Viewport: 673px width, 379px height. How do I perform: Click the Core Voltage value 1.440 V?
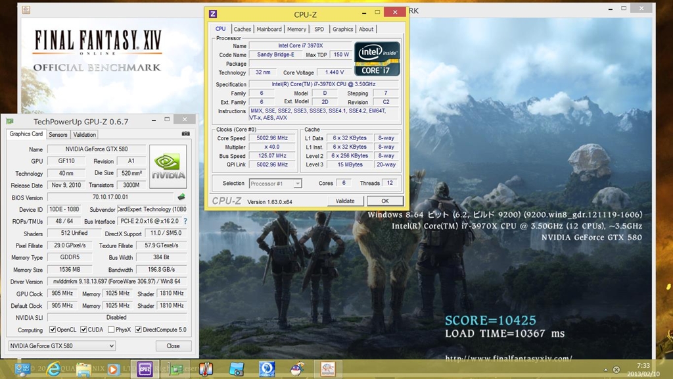335,72
